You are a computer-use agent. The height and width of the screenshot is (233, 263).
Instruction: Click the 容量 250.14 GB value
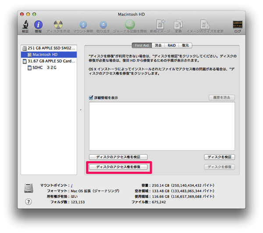[183, 186]
